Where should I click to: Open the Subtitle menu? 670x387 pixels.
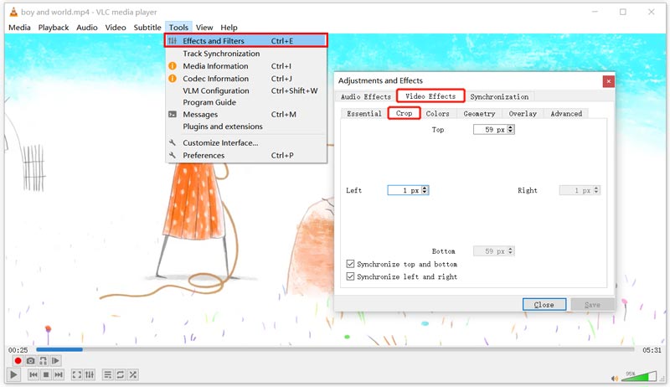pyautogui.click(x=147, y=28)
